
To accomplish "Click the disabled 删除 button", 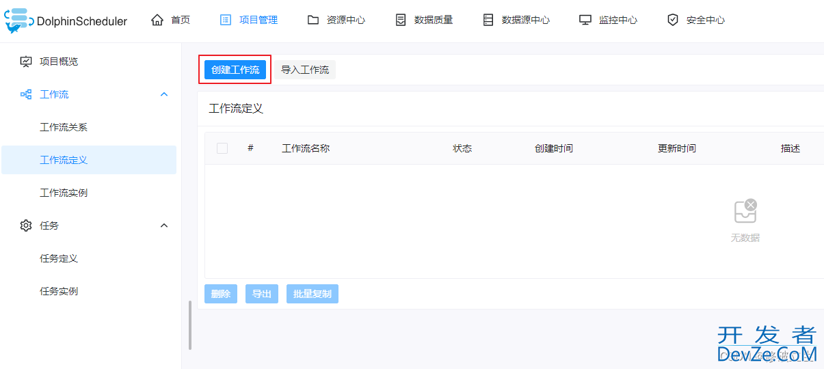I will coord(221,294).
